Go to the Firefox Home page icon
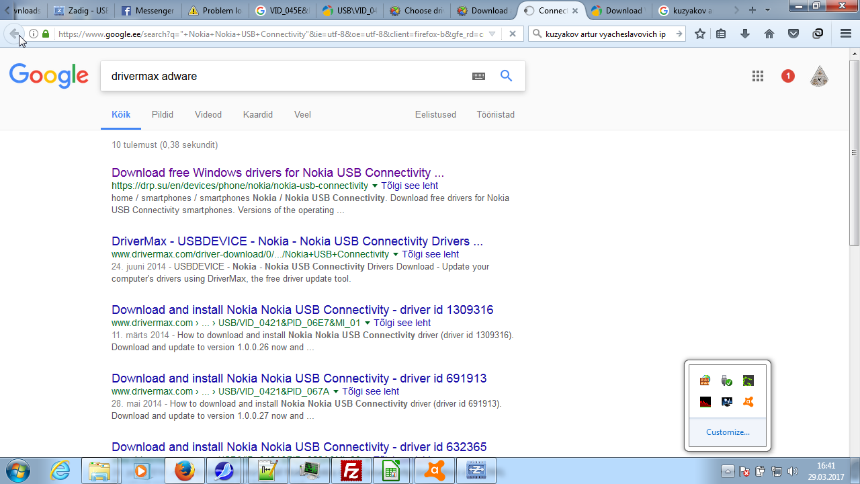The width and height of the screenshot is (860, 484). click(769, 34)
